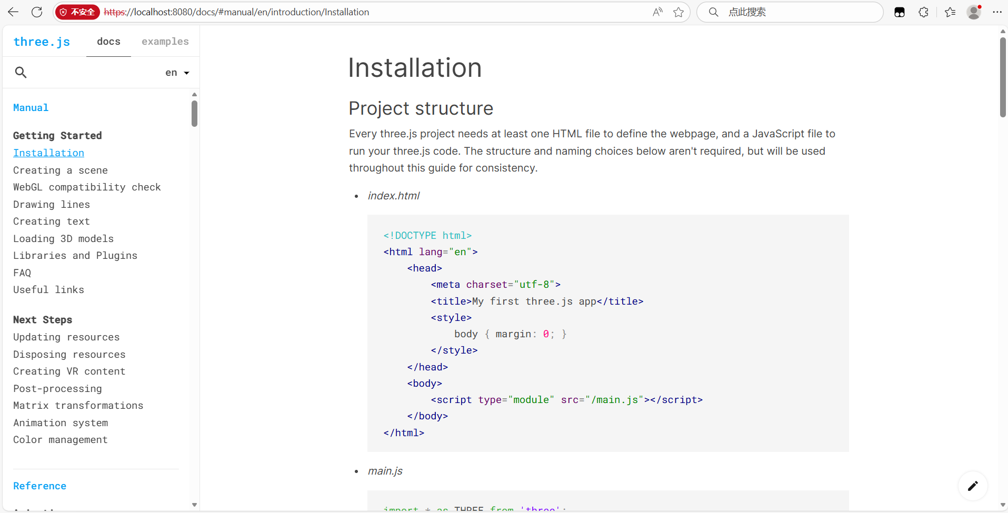
Task: Click the script type module code line
Action: (x=566, y=400)
